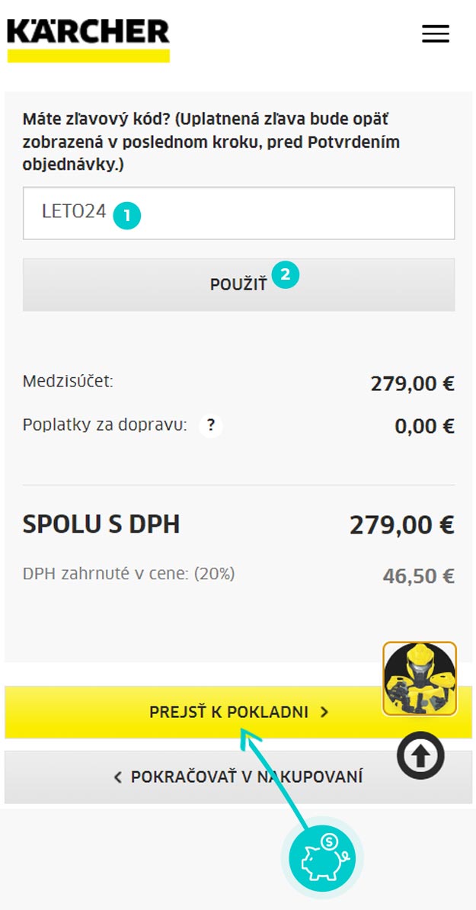This screenshot has width=476, height=910.
Task: Click the teal step 1 marker
Action: click(x=127, y=216)
